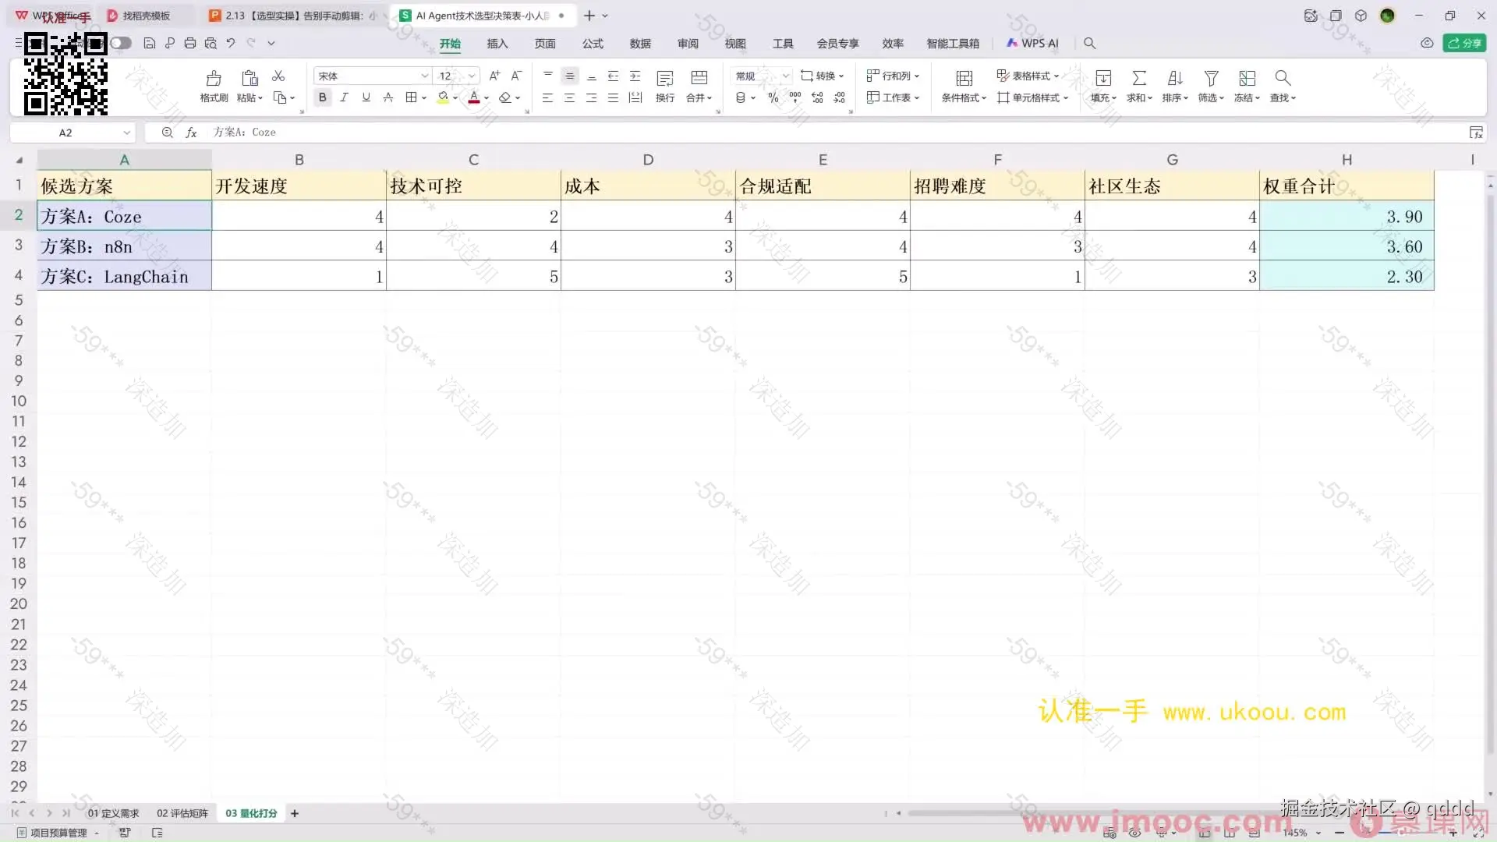Add a new sheet with the plus button
Viewport: 1497px width, 842px height.
pyautogui.click(x=295, y=813)
